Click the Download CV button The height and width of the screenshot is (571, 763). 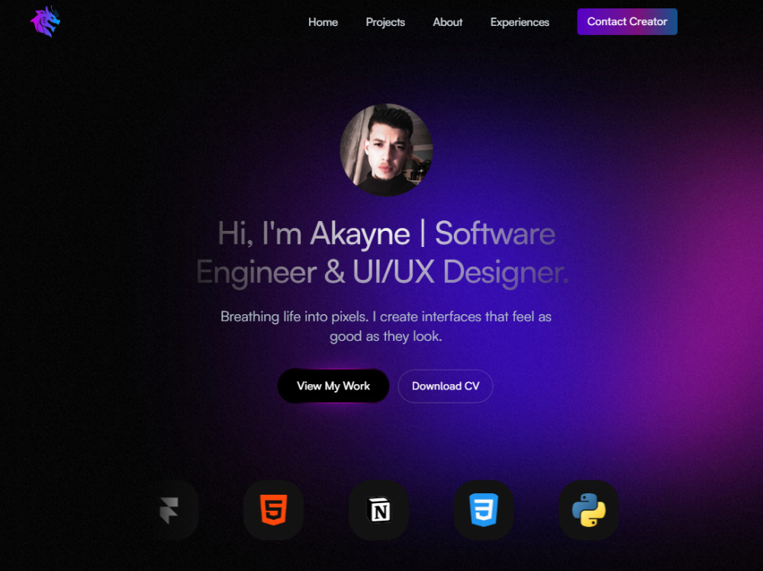(x=446, y=387)
